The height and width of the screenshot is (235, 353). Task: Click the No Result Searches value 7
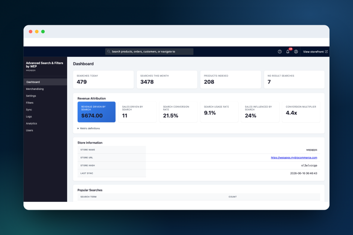click(x=269, y=82)
